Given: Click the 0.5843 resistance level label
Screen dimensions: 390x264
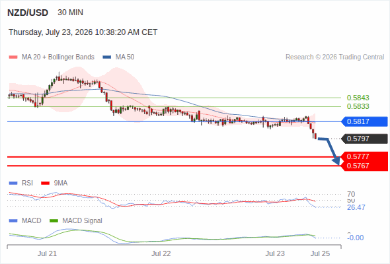Looking at the screenshot, I should [358, 98].
